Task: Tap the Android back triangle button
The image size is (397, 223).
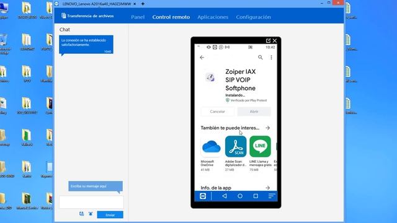Action: click(x=225, y=196)
